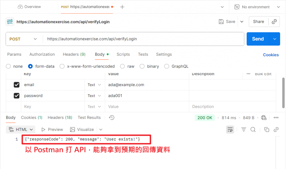The image size is (286, 169).
Task: Uncheck the email row checkbox
Action: [x=16, y=85]
